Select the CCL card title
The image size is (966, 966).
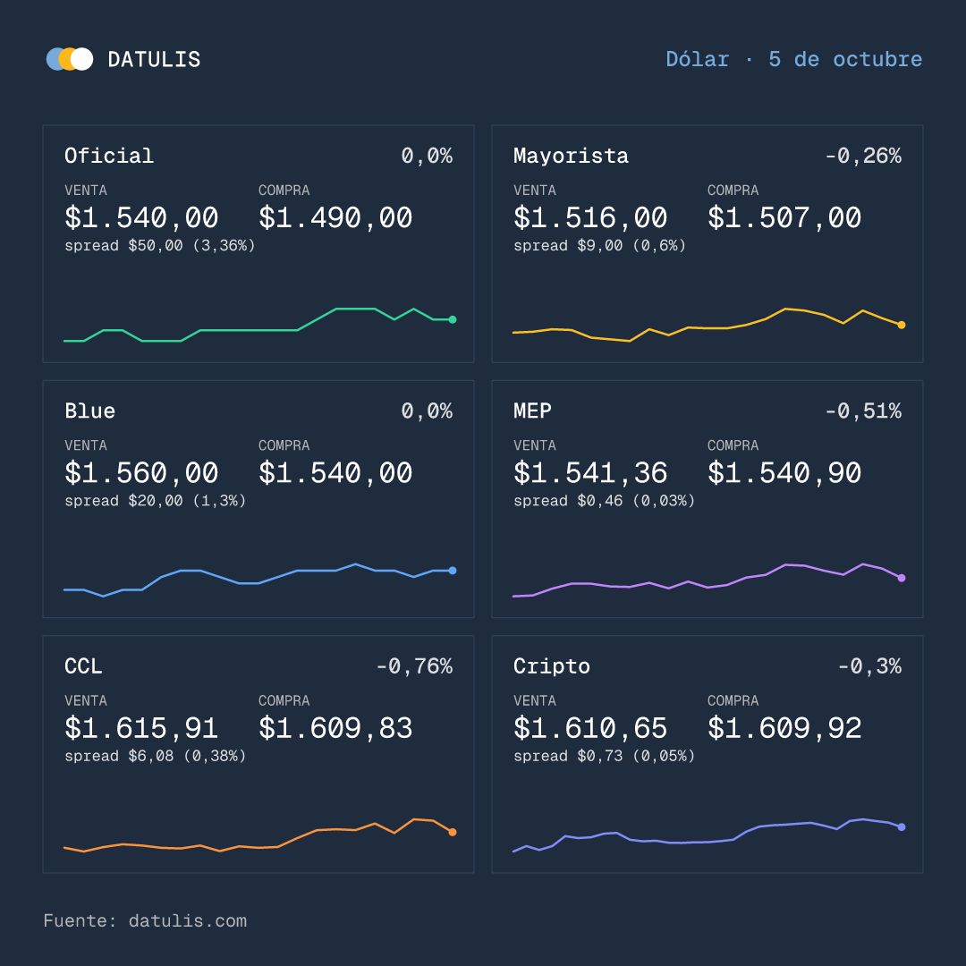pyautogui.click(x=83, y=665)
